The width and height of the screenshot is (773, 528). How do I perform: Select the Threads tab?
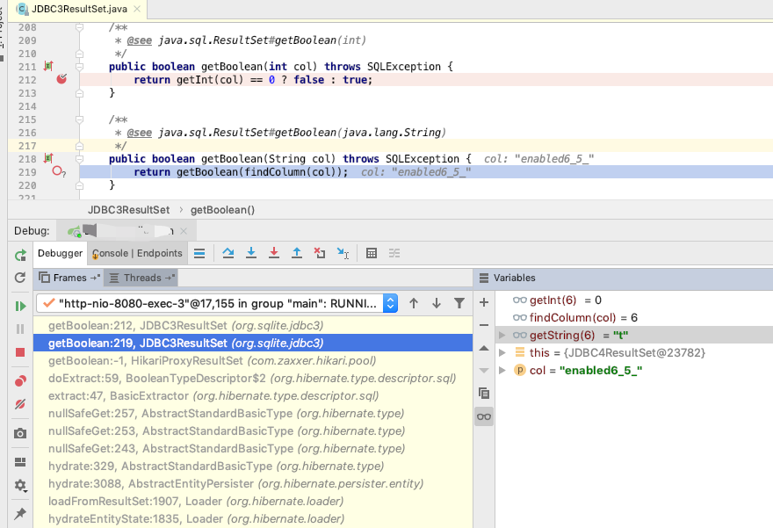pos(141,278)
